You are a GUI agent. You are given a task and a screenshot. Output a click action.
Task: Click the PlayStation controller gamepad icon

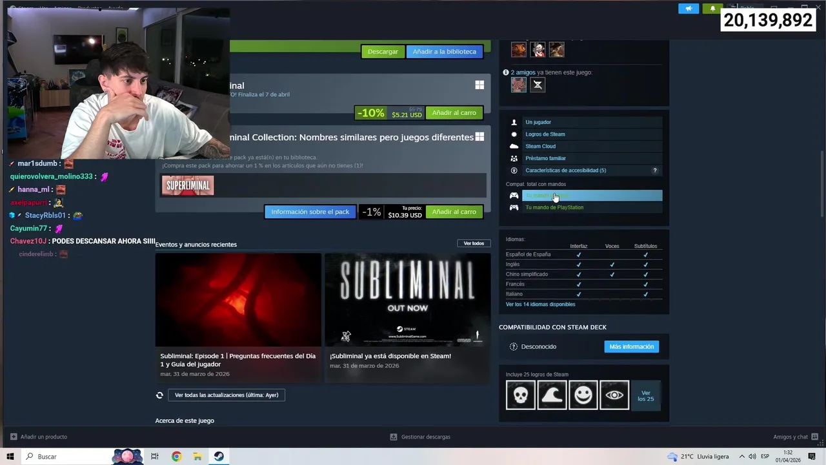514,207
